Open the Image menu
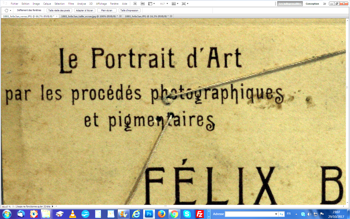This screenshot has height=219, width=350. (x=36, y=4)
